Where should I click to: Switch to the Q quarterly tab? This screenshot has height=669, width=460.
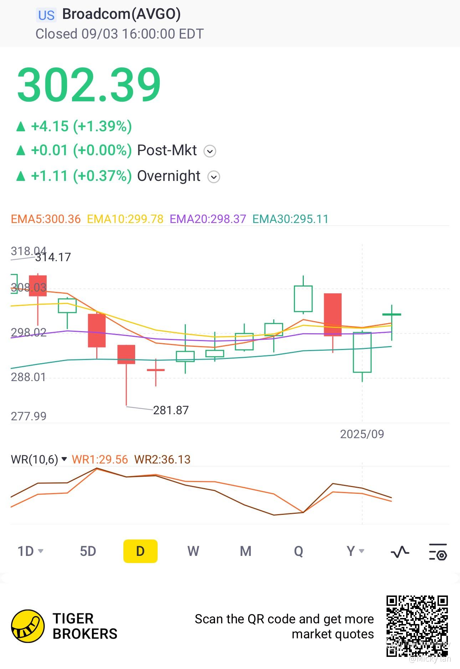coord(298,551)
